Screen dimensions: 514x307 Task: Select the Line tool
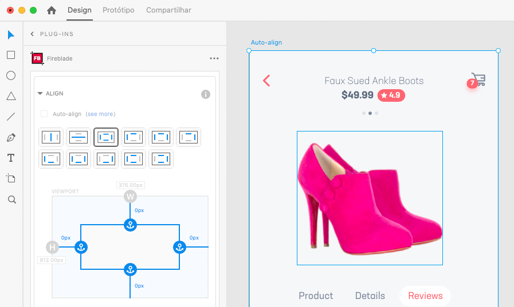pyautogui.click(x=11, y=117)
